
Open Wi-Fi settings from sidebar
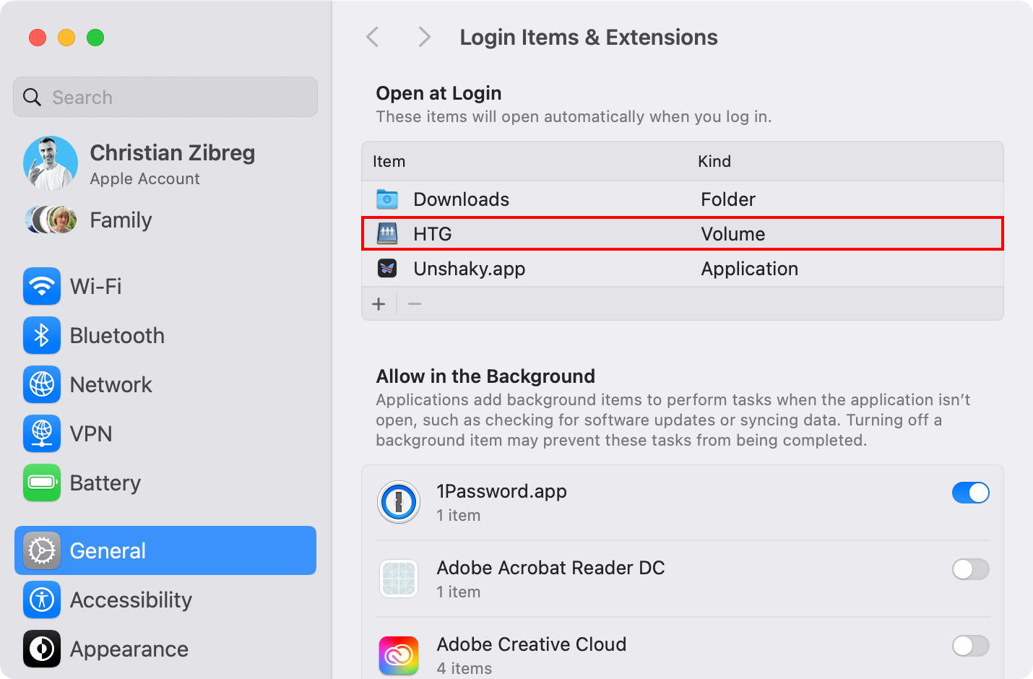95,286
